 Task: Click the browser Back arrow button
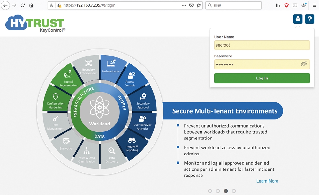5,5
